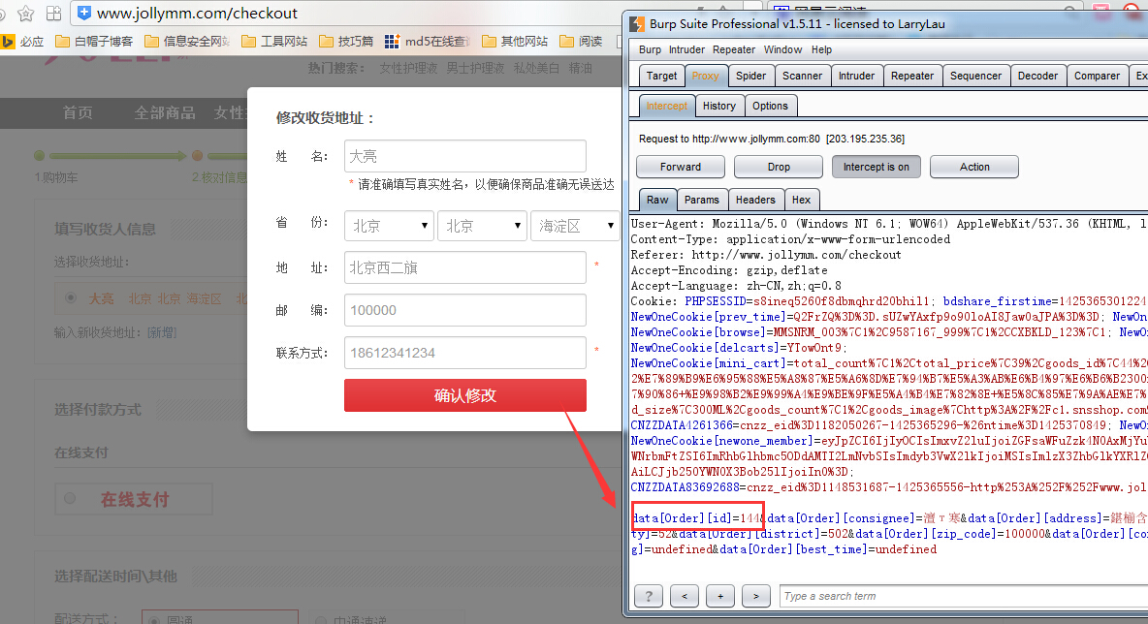Image resolution: width=1148 pixels, height=624 pixels.
Task: Click the 首页 navigation link
Action: pyautogui.click(x=78, y=112)
